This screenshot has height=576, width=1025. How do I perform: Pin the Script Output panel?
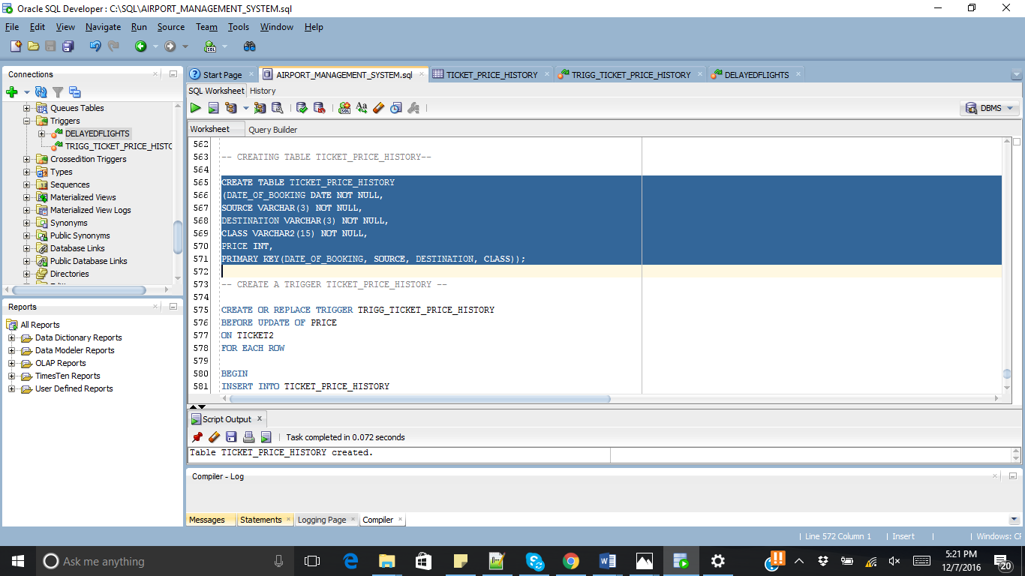pyautogui.click(x=197, y=437)
